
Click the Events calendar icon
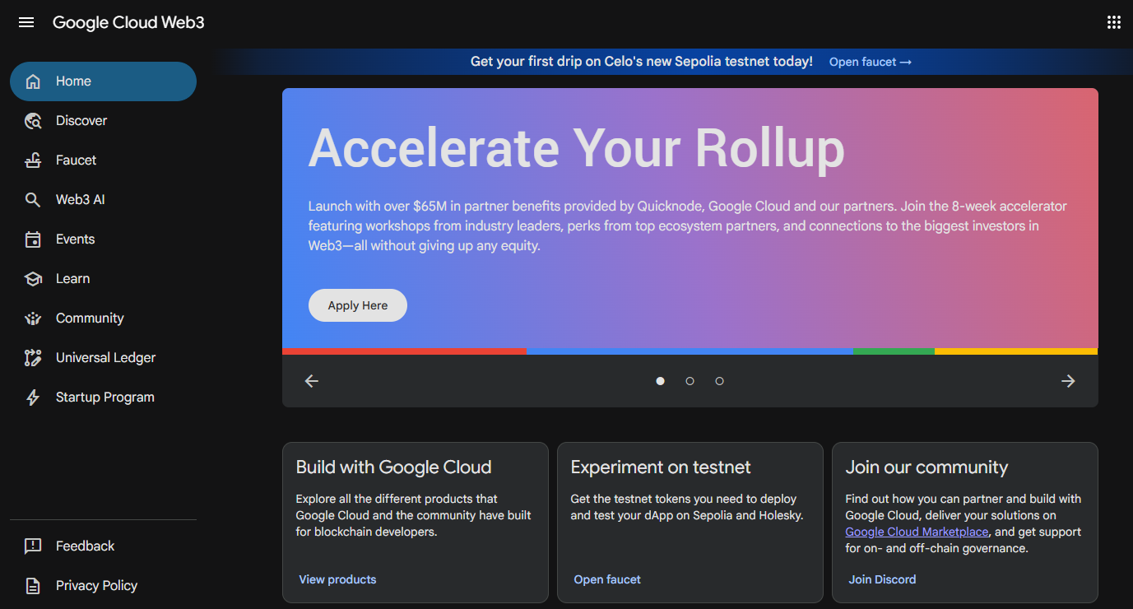click(33, 239)
